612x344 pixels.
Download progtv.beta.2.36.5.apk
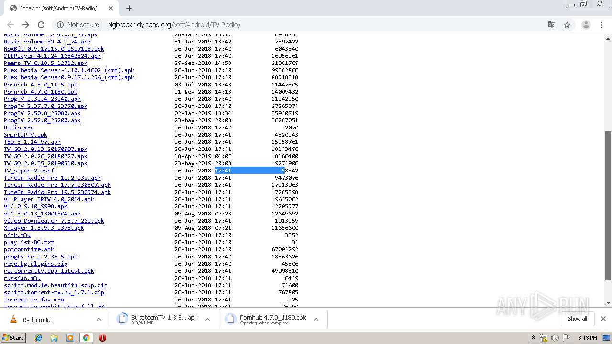pyautogui.click(x=41, y=257)
